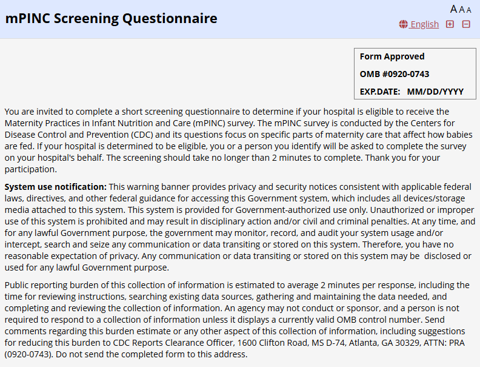This screenshot has width=480, height=367.
Task: Select the OMB #0920-0743 text
Action: [395, 74]
